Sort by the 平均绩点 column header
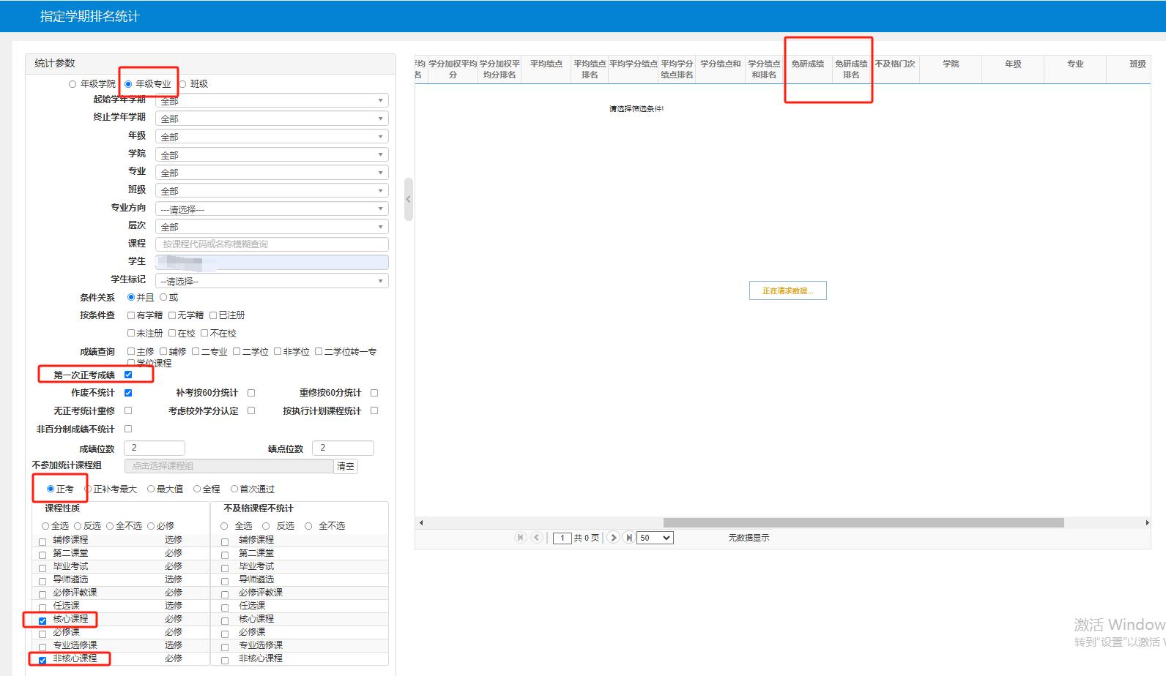1166x676 pixels. point(546,64)
